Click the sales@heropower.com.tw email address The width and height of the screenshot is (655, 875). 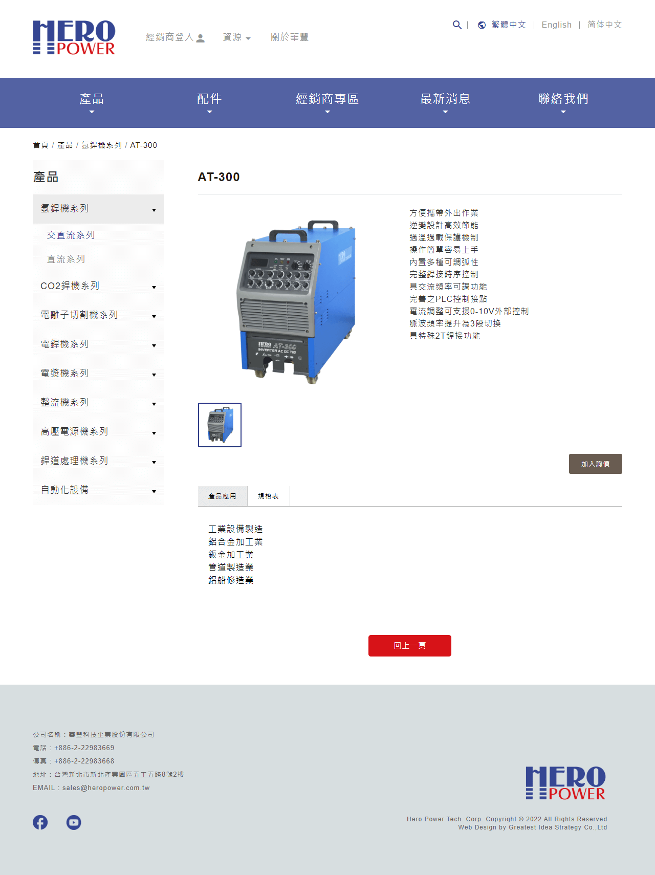[106, 788]
